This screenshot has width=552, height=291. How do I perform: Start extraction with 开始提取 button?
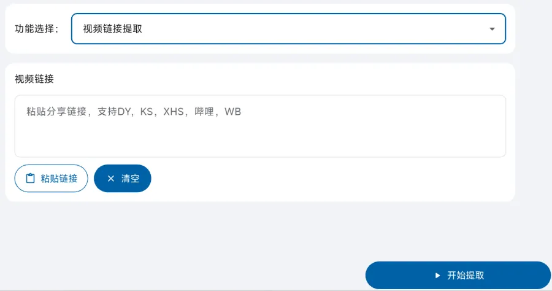pos(458,275)
